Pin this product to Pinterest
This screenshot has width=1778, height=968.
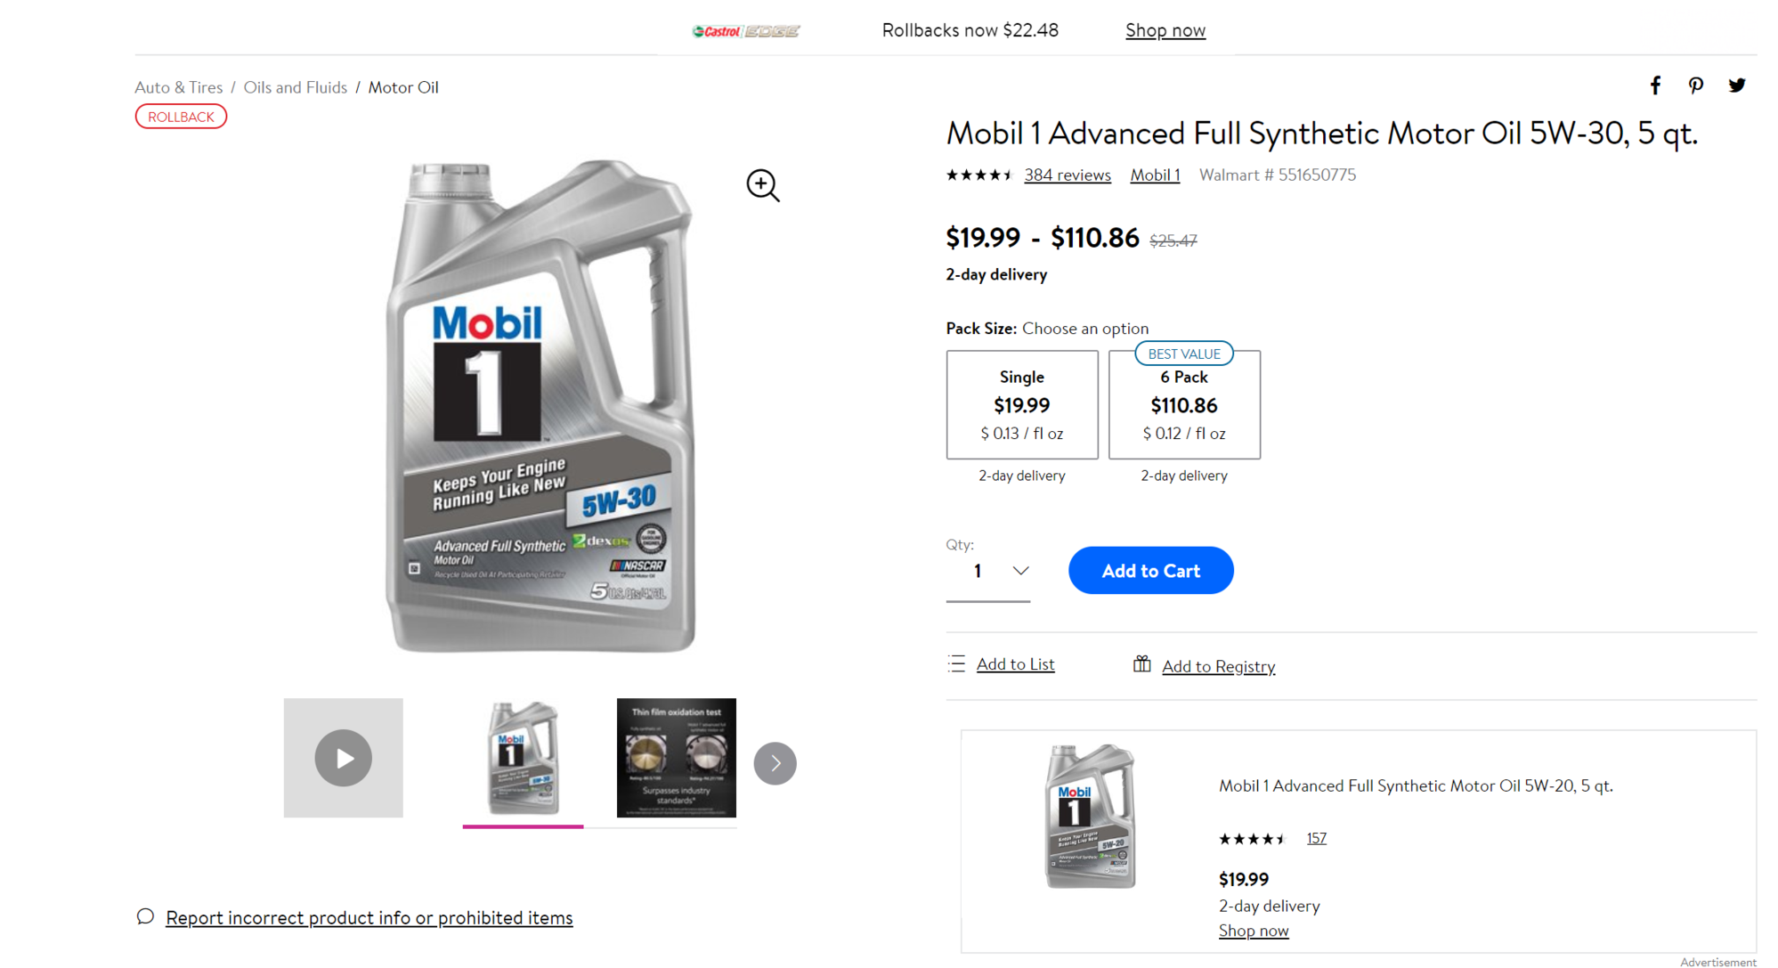1695,85
